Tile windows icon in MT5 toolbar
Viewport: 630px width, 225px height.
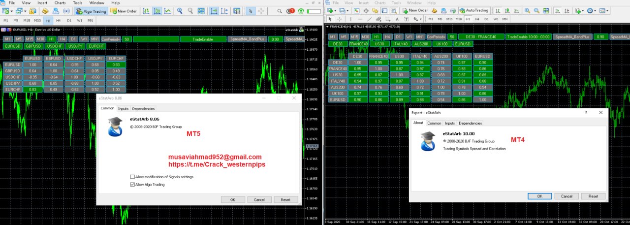pyautogui.click(x=201, y=11)
